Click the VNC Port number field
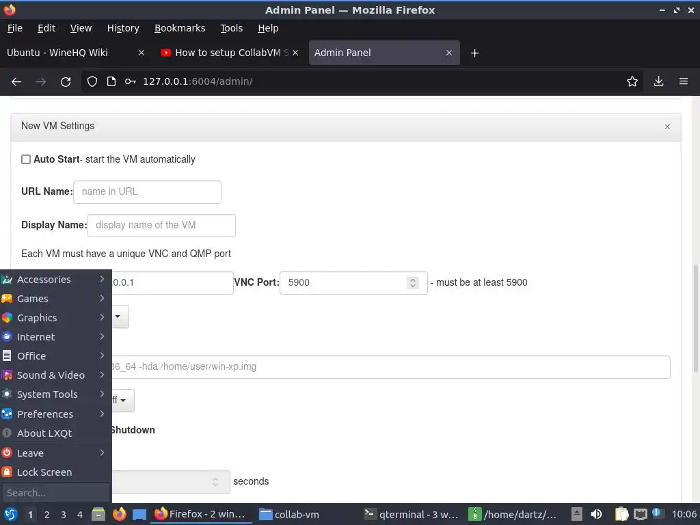700x525 pixels. pyautogui.click(x=353, y=282)
